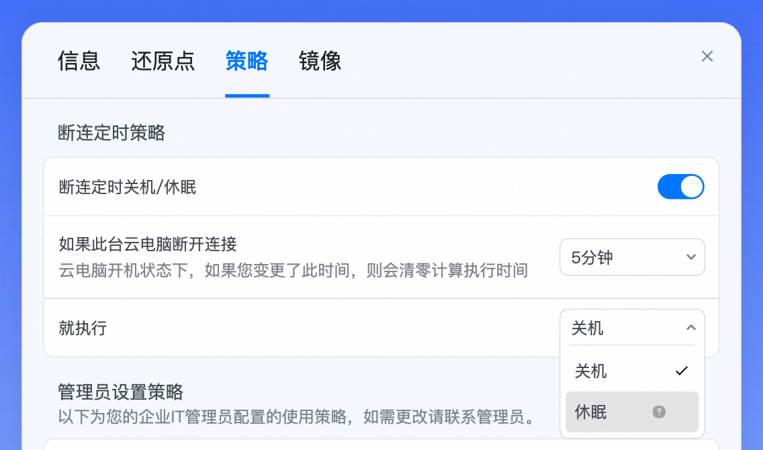
Task: Close the dialog with the X icon
Action: coord(707,56)
